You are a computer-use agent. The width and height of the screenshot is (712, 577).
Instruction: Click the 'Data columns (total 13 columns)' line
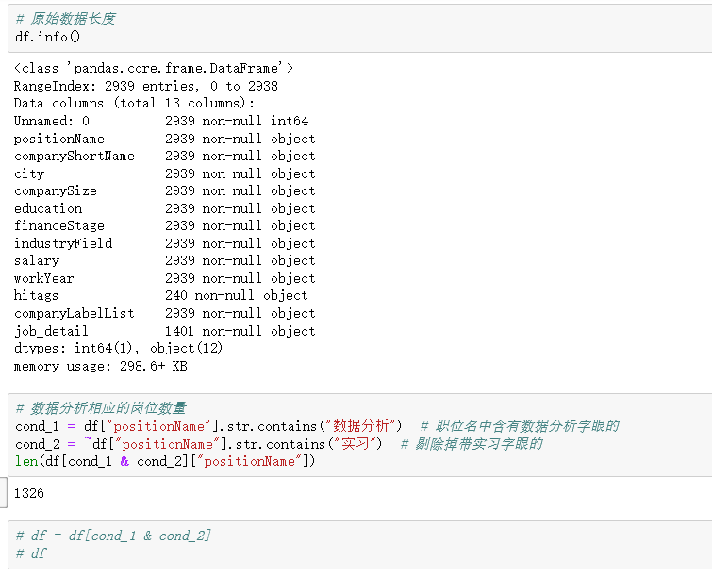pyautogui.click(x=135, y=104)
